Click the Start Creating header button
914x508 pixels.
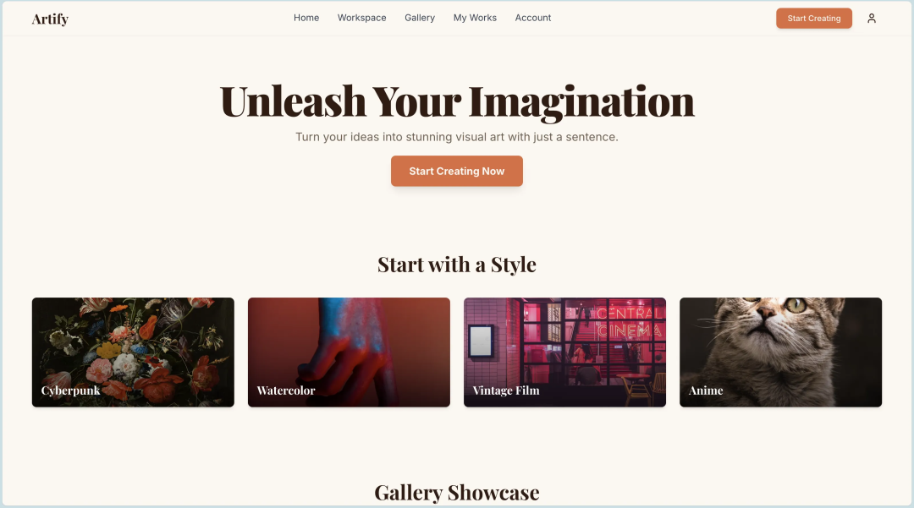tap(814, 19)
